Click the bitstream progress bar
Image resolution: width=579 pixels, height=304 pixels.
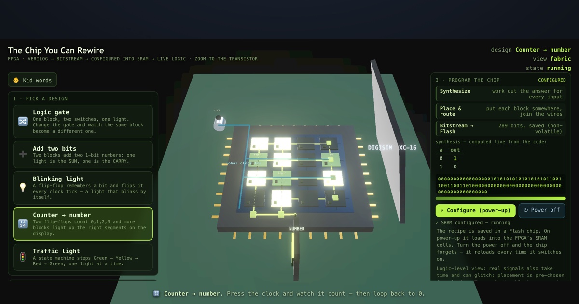tap(500, 198)
